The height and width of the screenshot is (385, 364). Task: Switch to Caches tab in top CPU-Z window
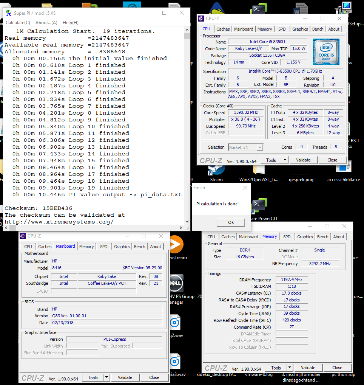[223, 29]
